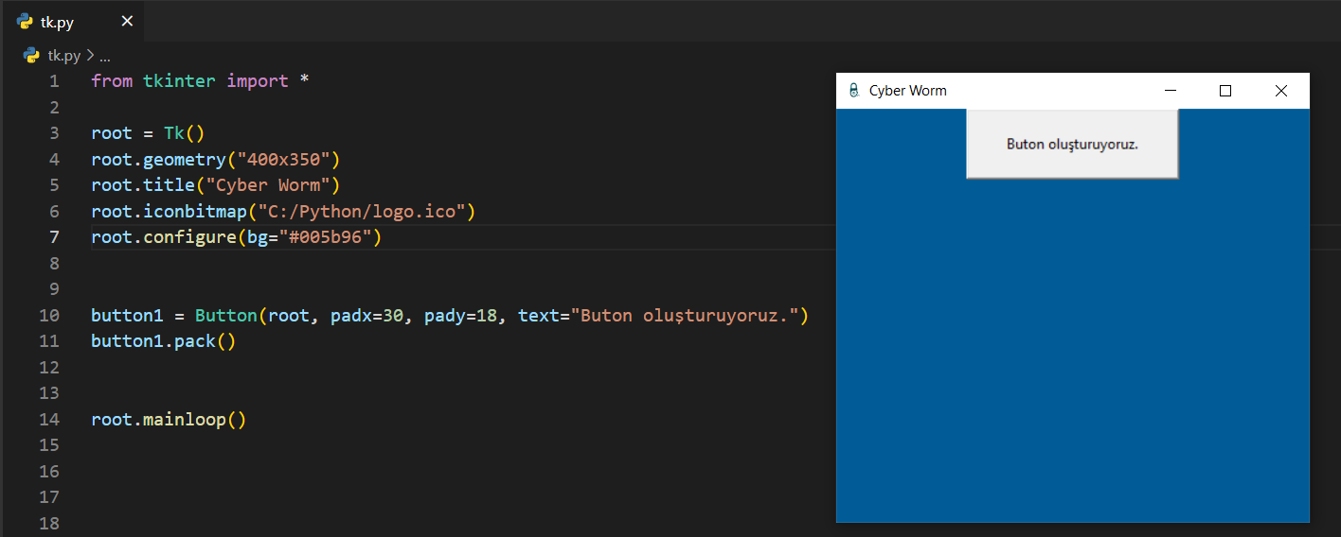Click line number 7 in the gutter

coord(54,236)
